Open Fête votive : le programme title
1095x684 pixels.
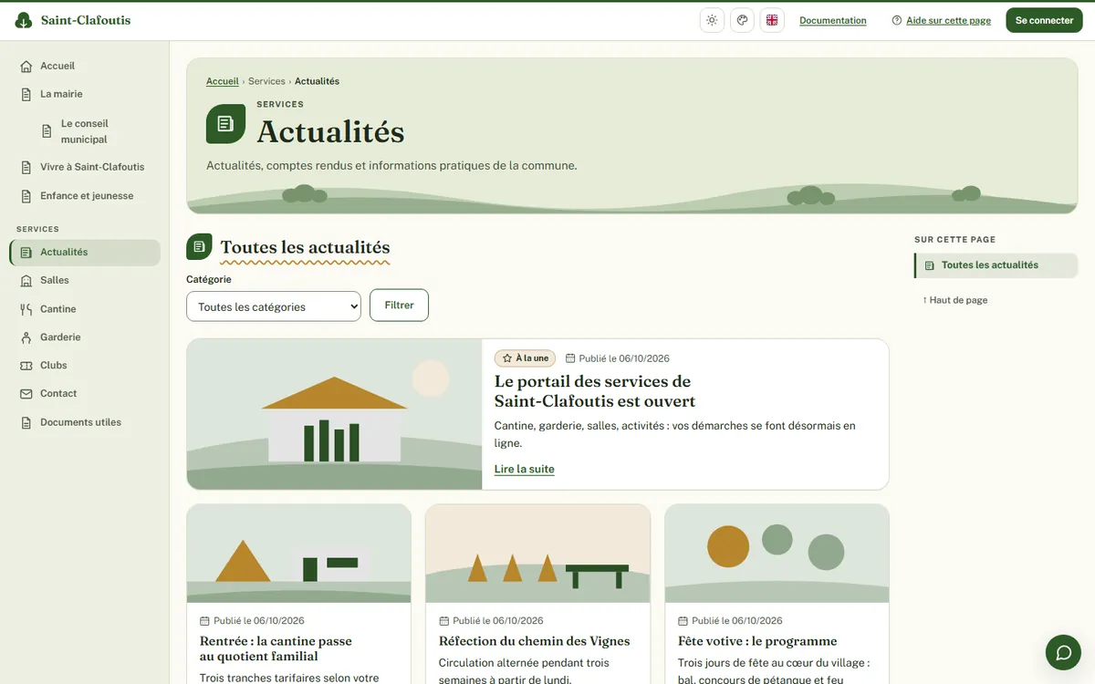coord(757,641)
